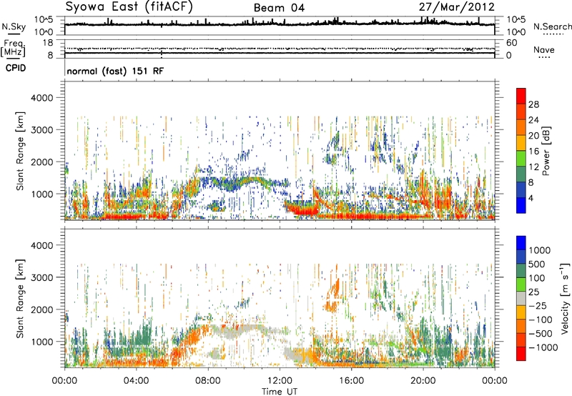572x396 pixels.
Task: Click the "60" Nave tick label
Action: [511, 43]
